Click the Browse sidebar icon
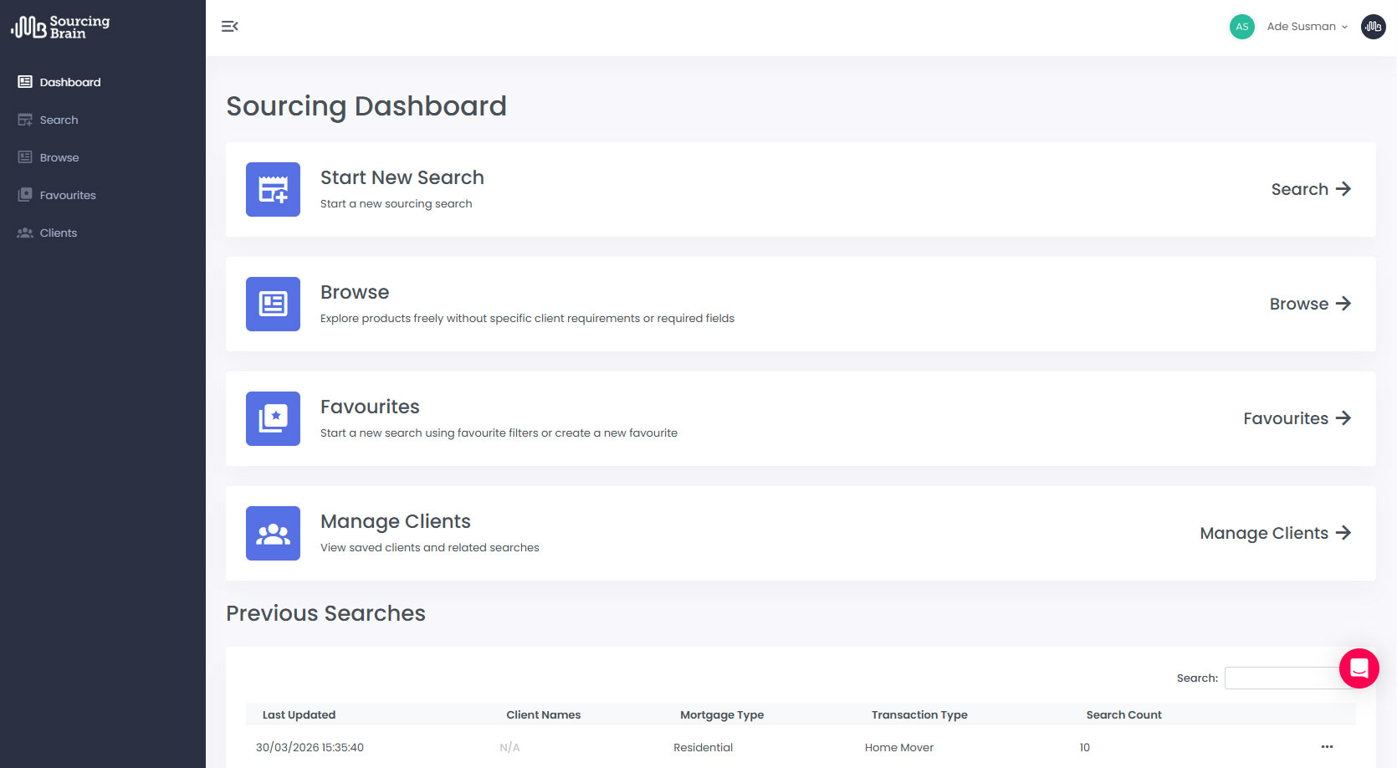The width and height of the screenshot is (1397, 768). 25,157
